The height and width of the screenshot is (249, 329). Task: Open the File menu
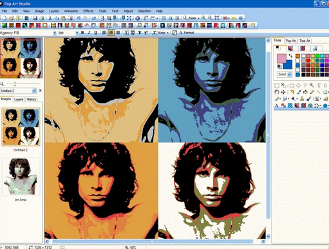[x=5, y=11]
